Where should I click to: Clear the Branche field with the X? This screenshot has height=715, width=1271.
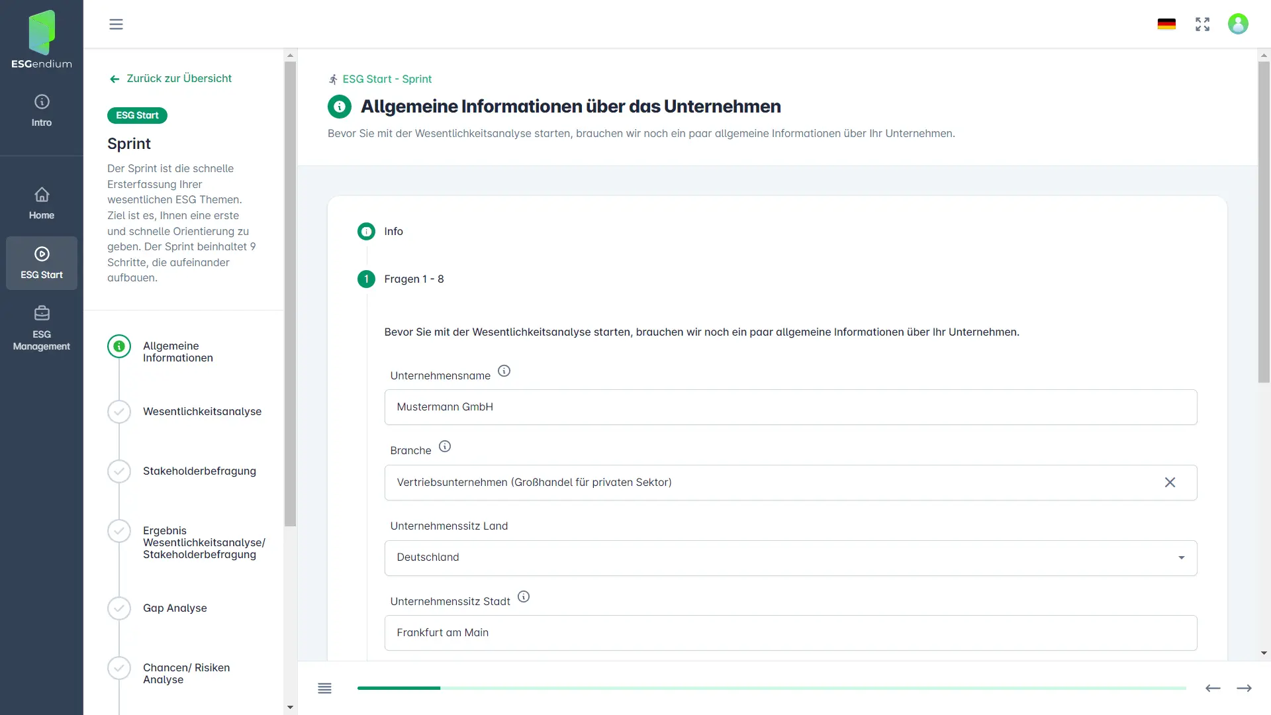coord(1170,482)
